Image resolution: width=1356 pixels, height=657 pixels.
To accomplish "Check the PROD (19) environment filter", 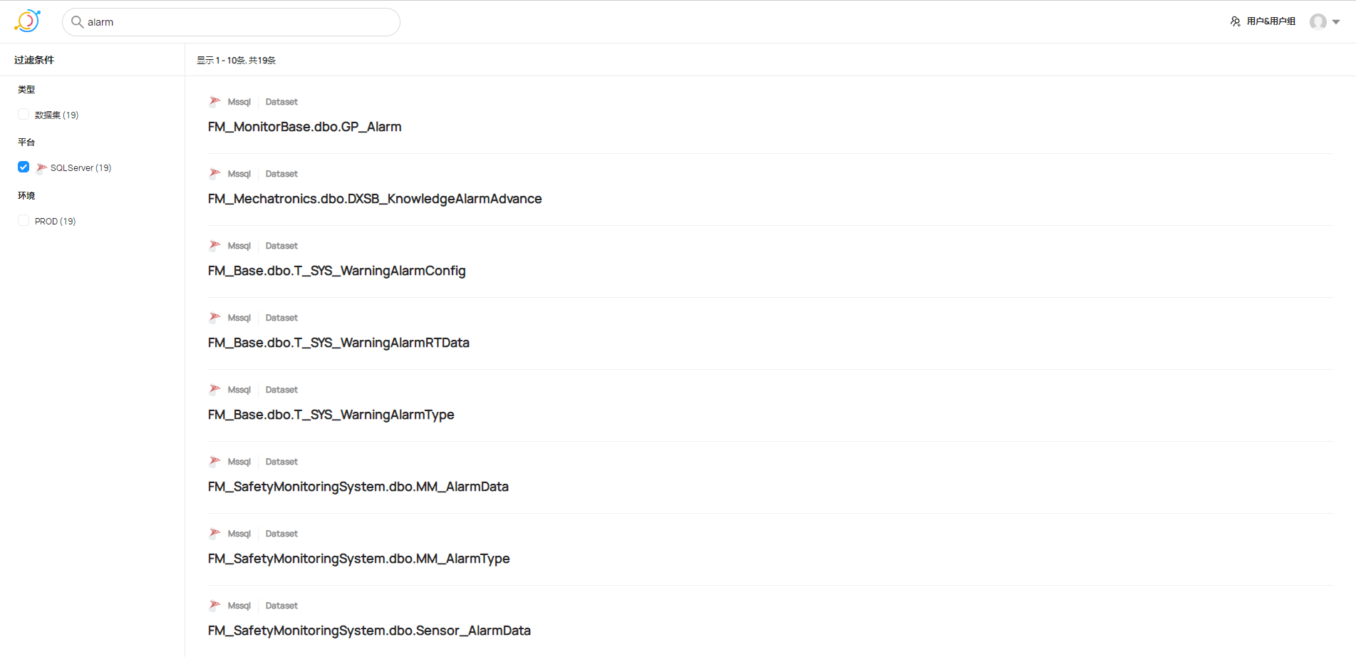I will (x=24, y=221).
